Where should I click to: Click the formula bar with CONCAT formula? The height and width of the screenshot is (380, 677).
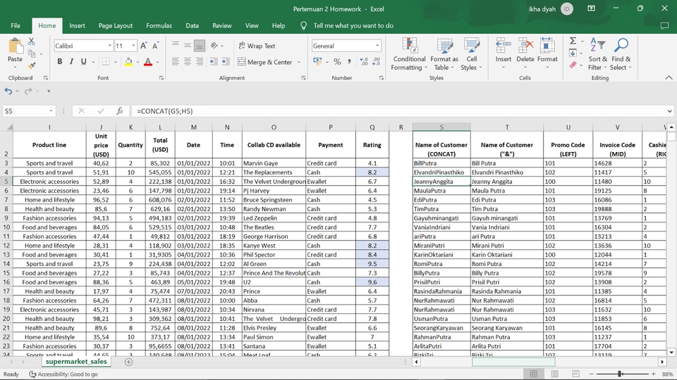[397, 111]
